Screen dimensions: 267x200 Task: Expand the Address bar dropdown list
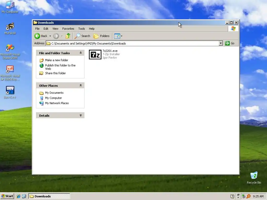point(221,43)
